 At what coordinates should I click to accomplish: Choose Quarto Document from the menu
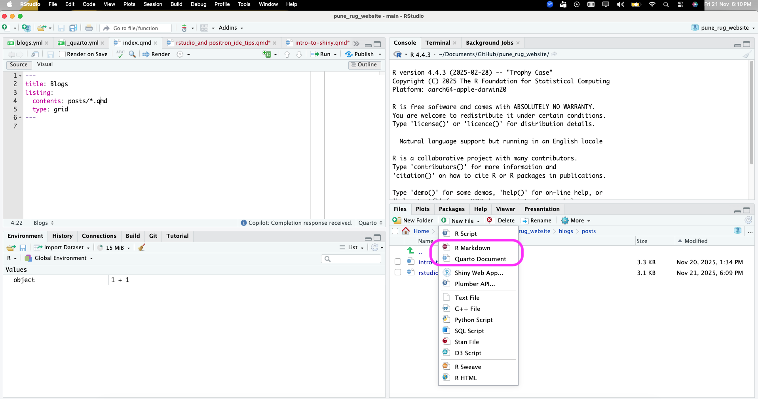pos(480,259)
